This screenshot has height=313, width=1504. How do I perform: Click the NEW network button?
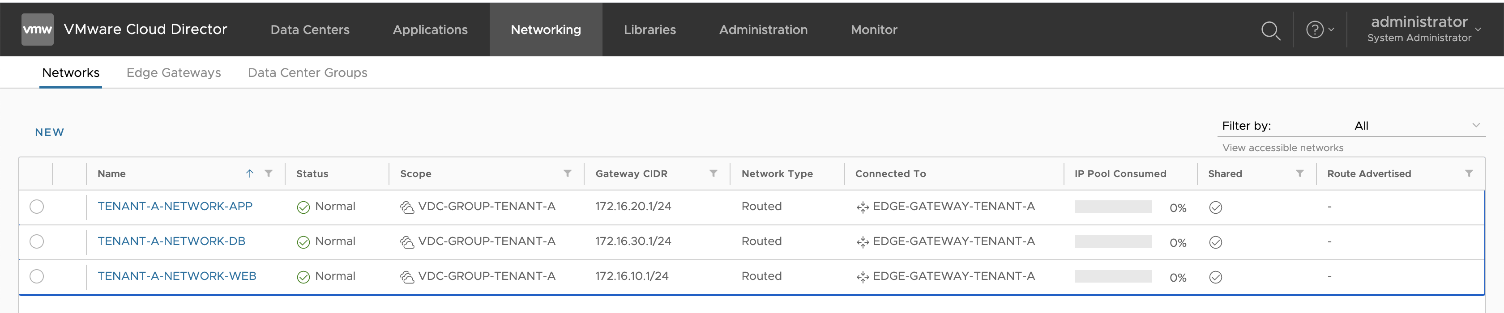[x=50, y=132]
